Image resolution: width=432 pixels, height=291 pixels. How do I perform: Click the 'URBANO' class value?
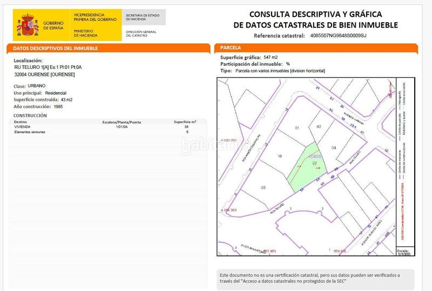36,86
